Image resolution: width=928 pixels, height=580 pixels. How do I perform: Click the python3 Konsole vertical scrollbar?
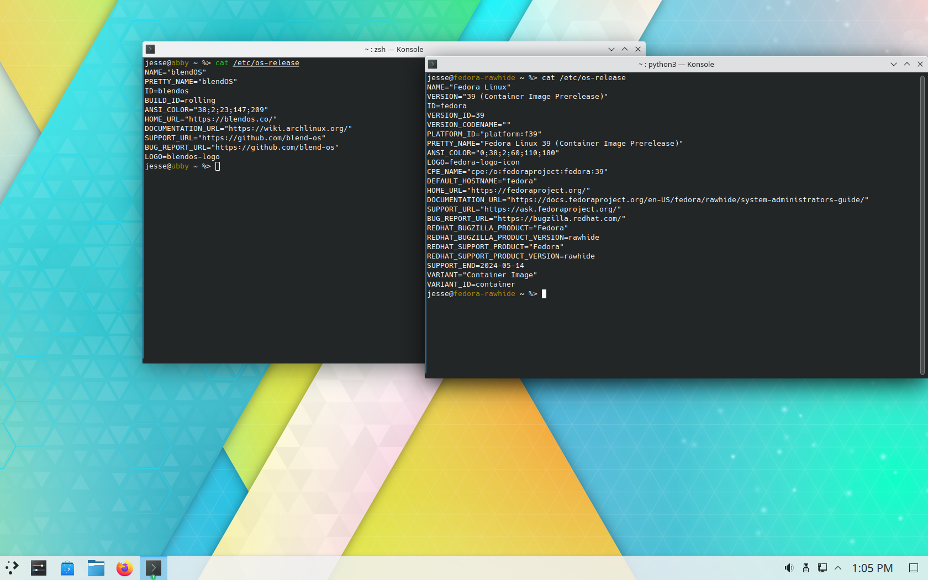pyautogui.click(x=922, y=225)
